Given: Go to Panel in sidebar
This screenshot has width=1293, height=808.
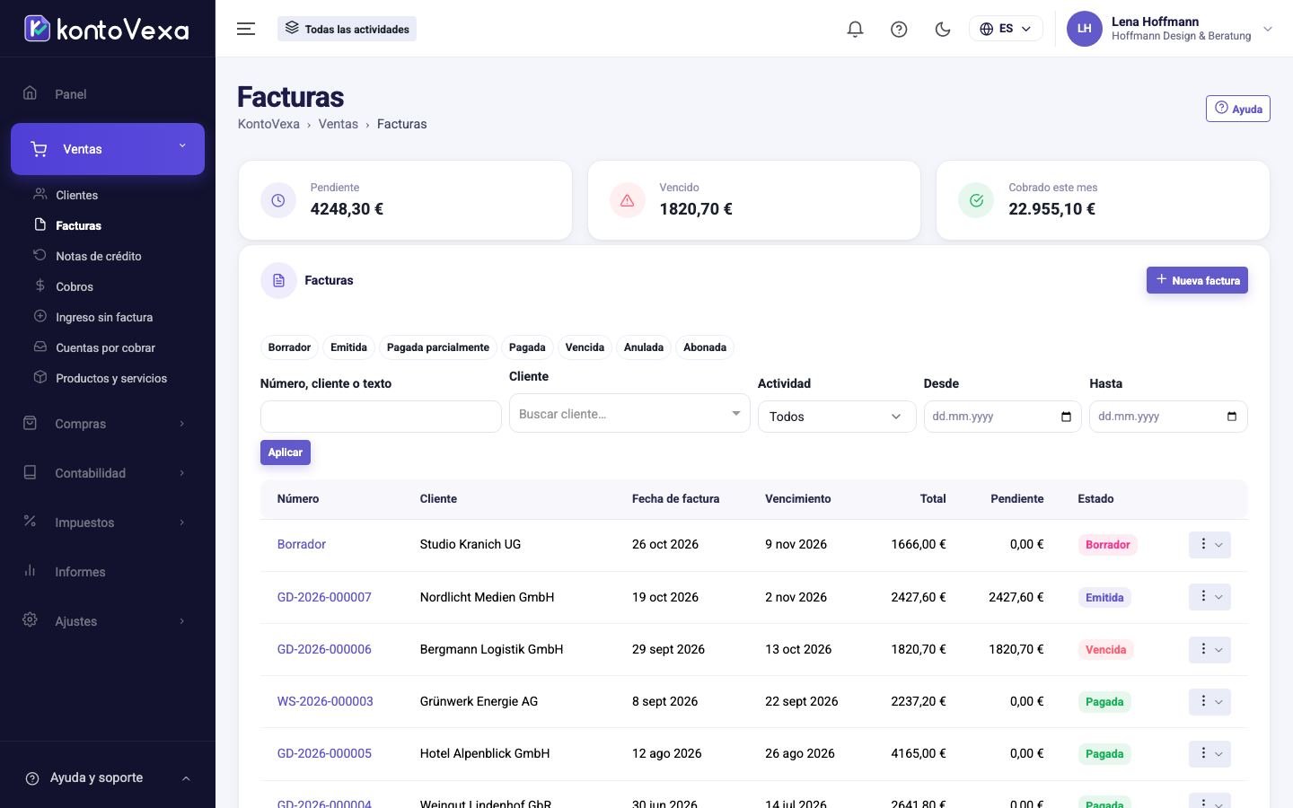Looking at the screenshot, I should [x=108, y=94].
